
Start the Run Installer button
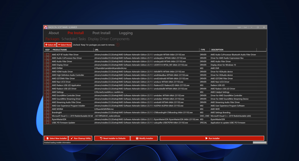[x=212, y=138]
